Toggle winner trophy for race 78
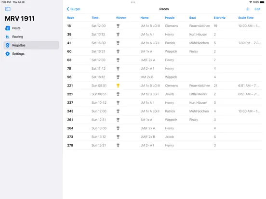 (118, 69)
